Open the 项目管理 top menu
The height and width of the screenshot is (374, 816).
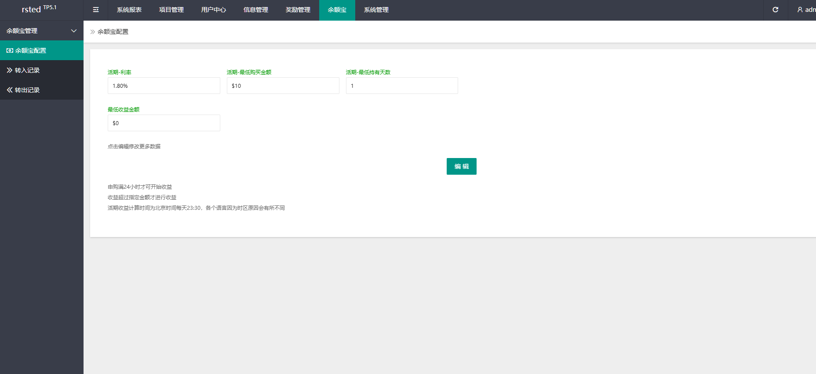[171, 10]
